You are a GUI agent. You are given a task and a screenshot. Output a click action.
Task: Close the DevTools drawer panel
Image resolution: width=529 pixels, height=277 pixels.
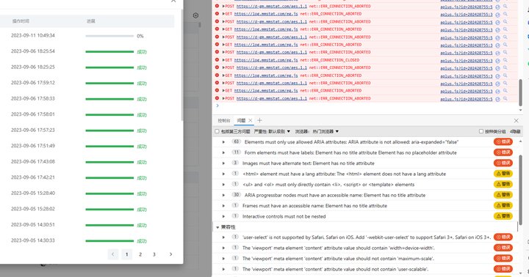517,120
